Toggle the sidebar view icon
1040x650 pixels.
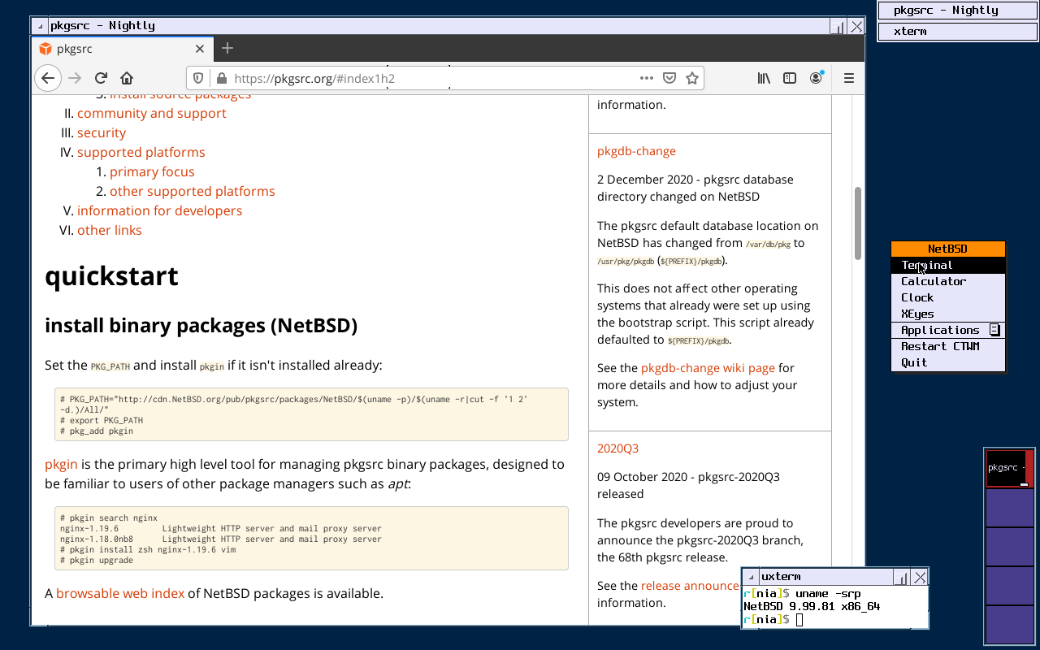click(x=789, y=78)
